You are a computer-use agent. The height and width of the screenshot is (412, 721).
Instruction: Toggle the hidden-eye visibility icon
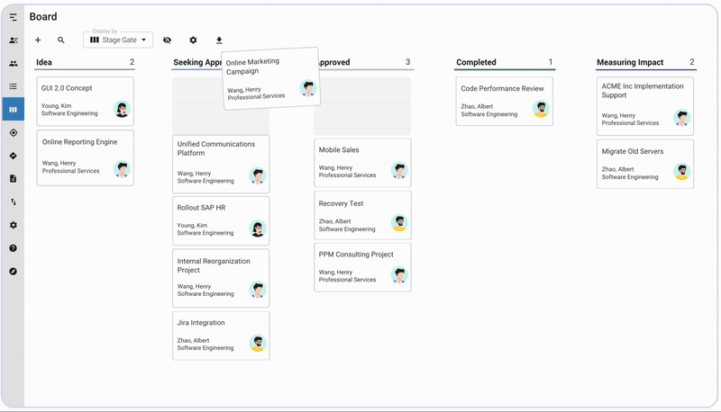pos(167,40)
